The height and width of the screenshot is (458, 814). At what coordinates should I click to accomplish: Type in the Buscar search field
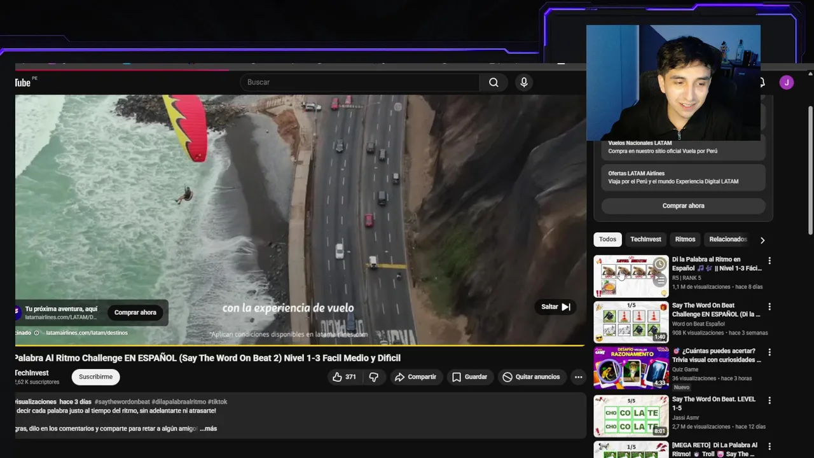[x=359, y=82]
